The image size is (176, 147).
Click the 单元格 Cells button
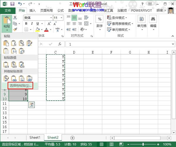(142, 23)
